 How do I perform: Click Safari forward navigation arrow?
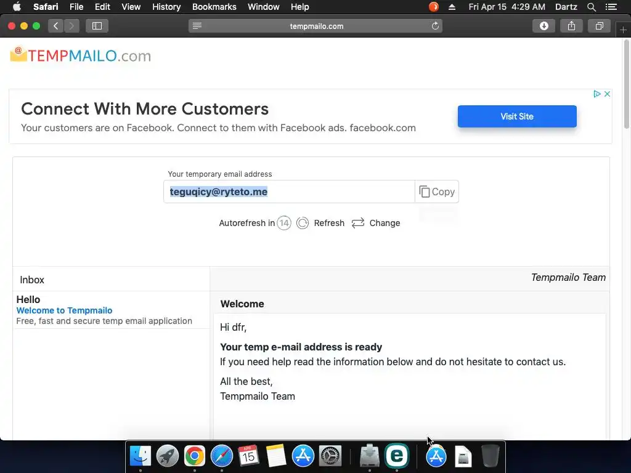coord(71,26)
